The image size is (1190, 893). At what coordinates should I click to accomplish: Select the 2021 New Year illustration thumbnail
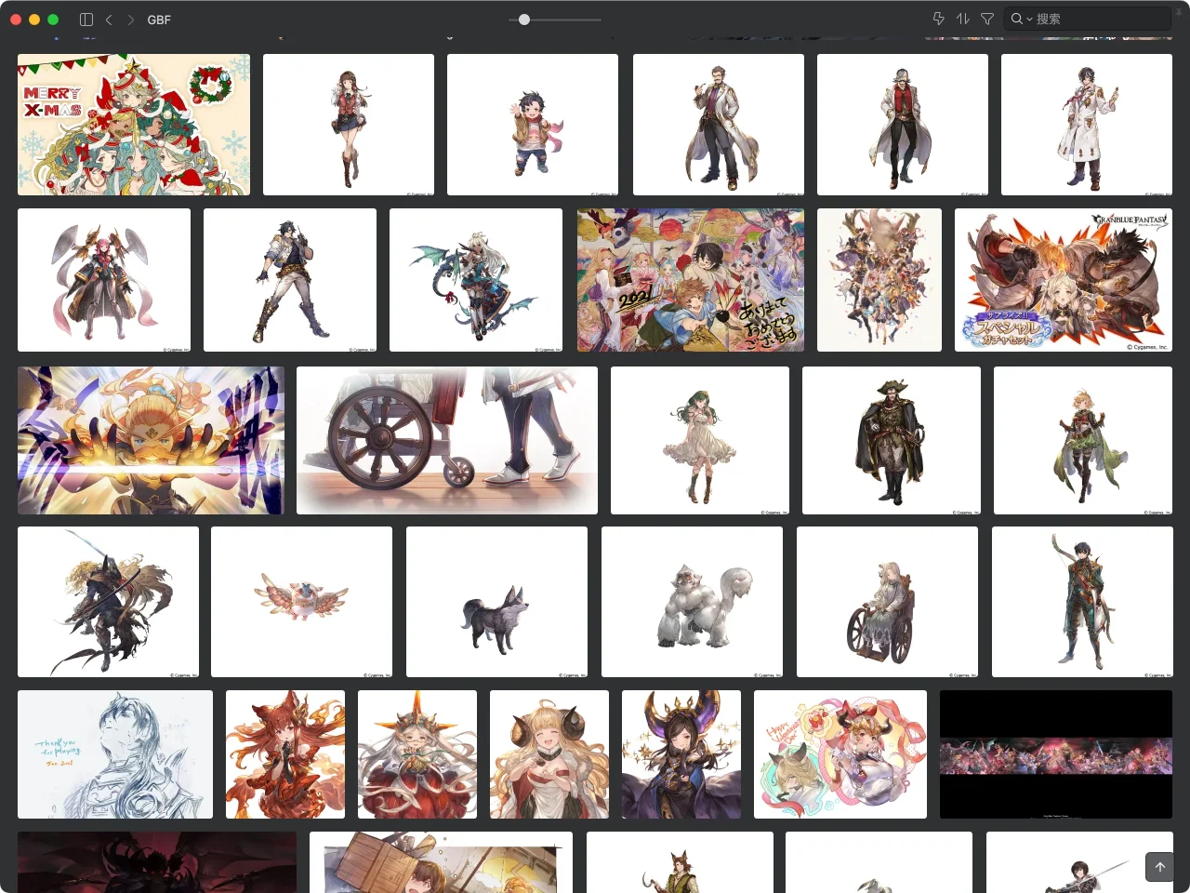pyautogui.click(x=691, y=280)
